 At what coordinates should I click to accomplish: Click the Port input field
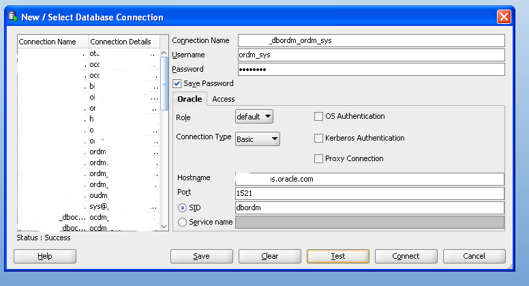pyautogui.click(x=369, y=193)
